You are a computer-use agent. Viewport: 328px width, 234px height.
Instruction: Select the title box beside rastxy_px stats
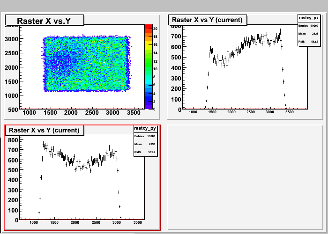pos(207,20)
